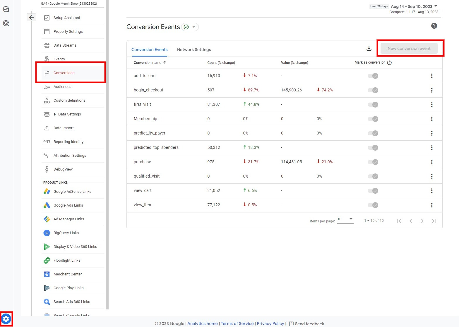
Task: Click New conversion event button
Action: click(409, 48)
